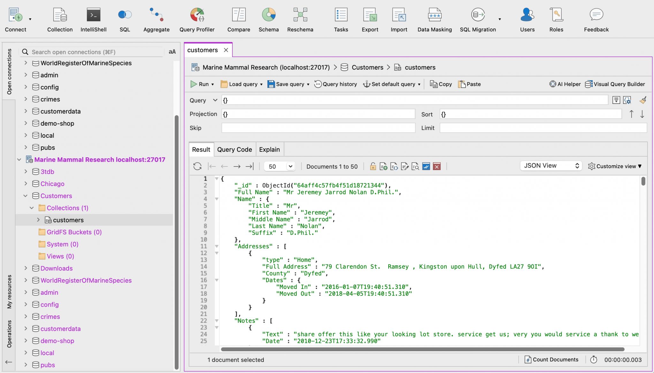Open the JSON View dropdown

[551, 166]
